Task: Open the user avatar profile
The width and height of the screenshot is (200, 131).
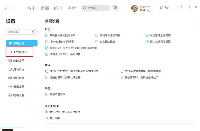Action: click(134, 8)
